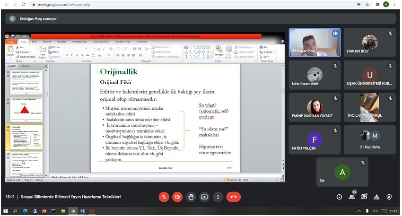Toggle the camera on/off button
Viewport: 402px width, 216px height.
click(177, 197)
